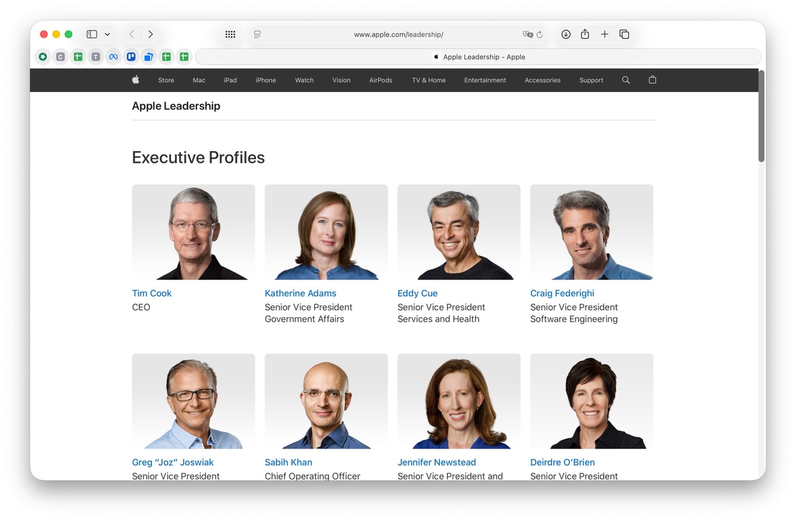
Task: Open the Accessories menu
Action: (543, 80)
